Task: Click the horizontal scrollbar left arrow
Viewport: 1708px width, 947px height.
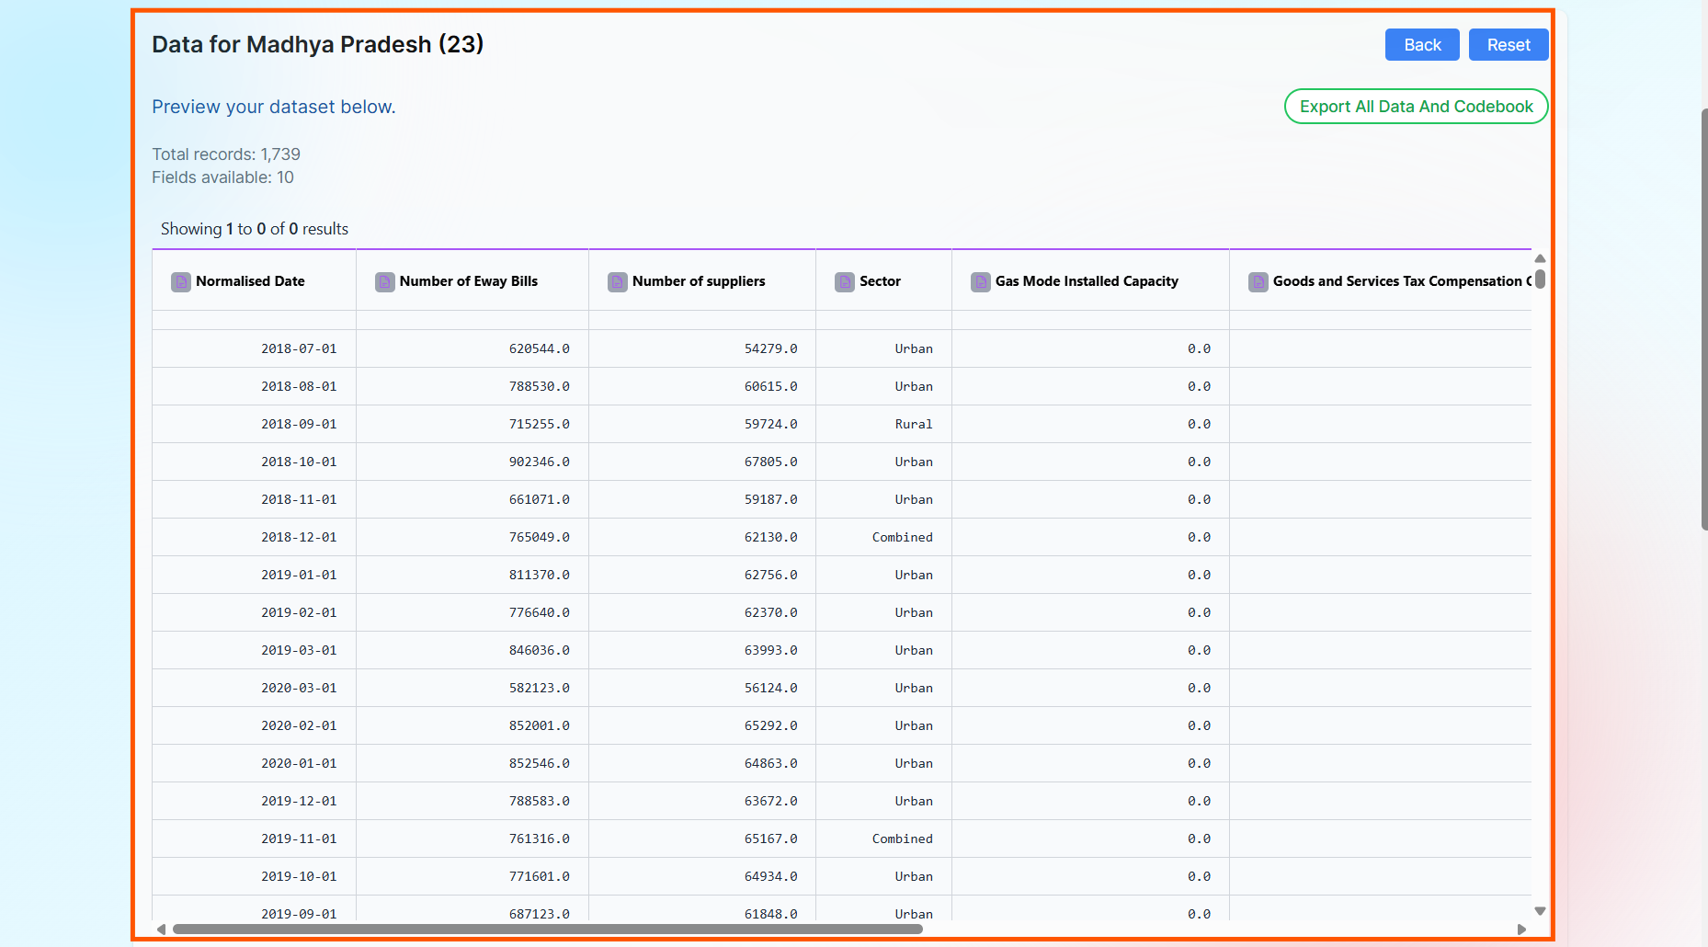Action: [162, 930]
